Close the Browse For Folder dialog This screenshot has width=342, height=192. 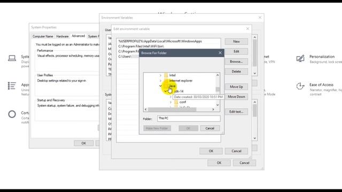tap(220, 53)
